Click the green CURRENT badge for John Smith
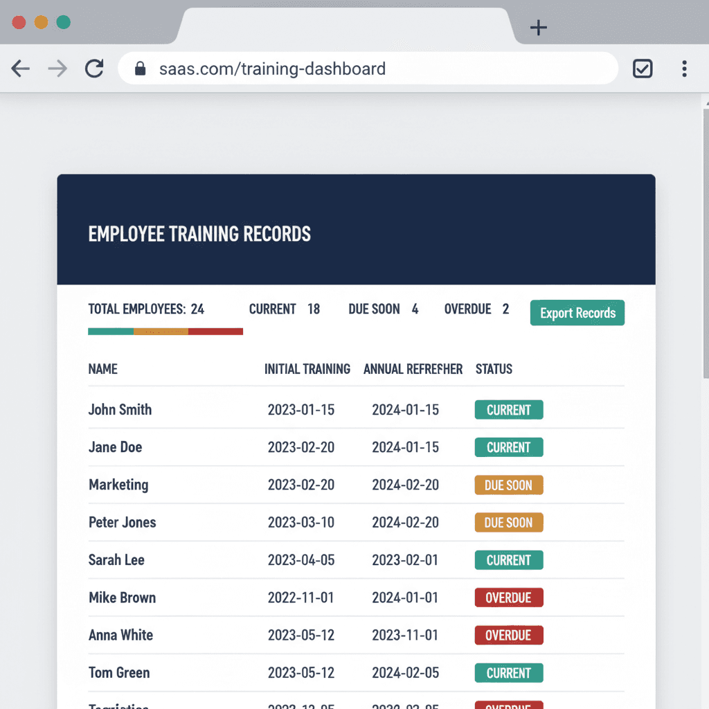This screenshot has width=709, height=709. (509, 409)
